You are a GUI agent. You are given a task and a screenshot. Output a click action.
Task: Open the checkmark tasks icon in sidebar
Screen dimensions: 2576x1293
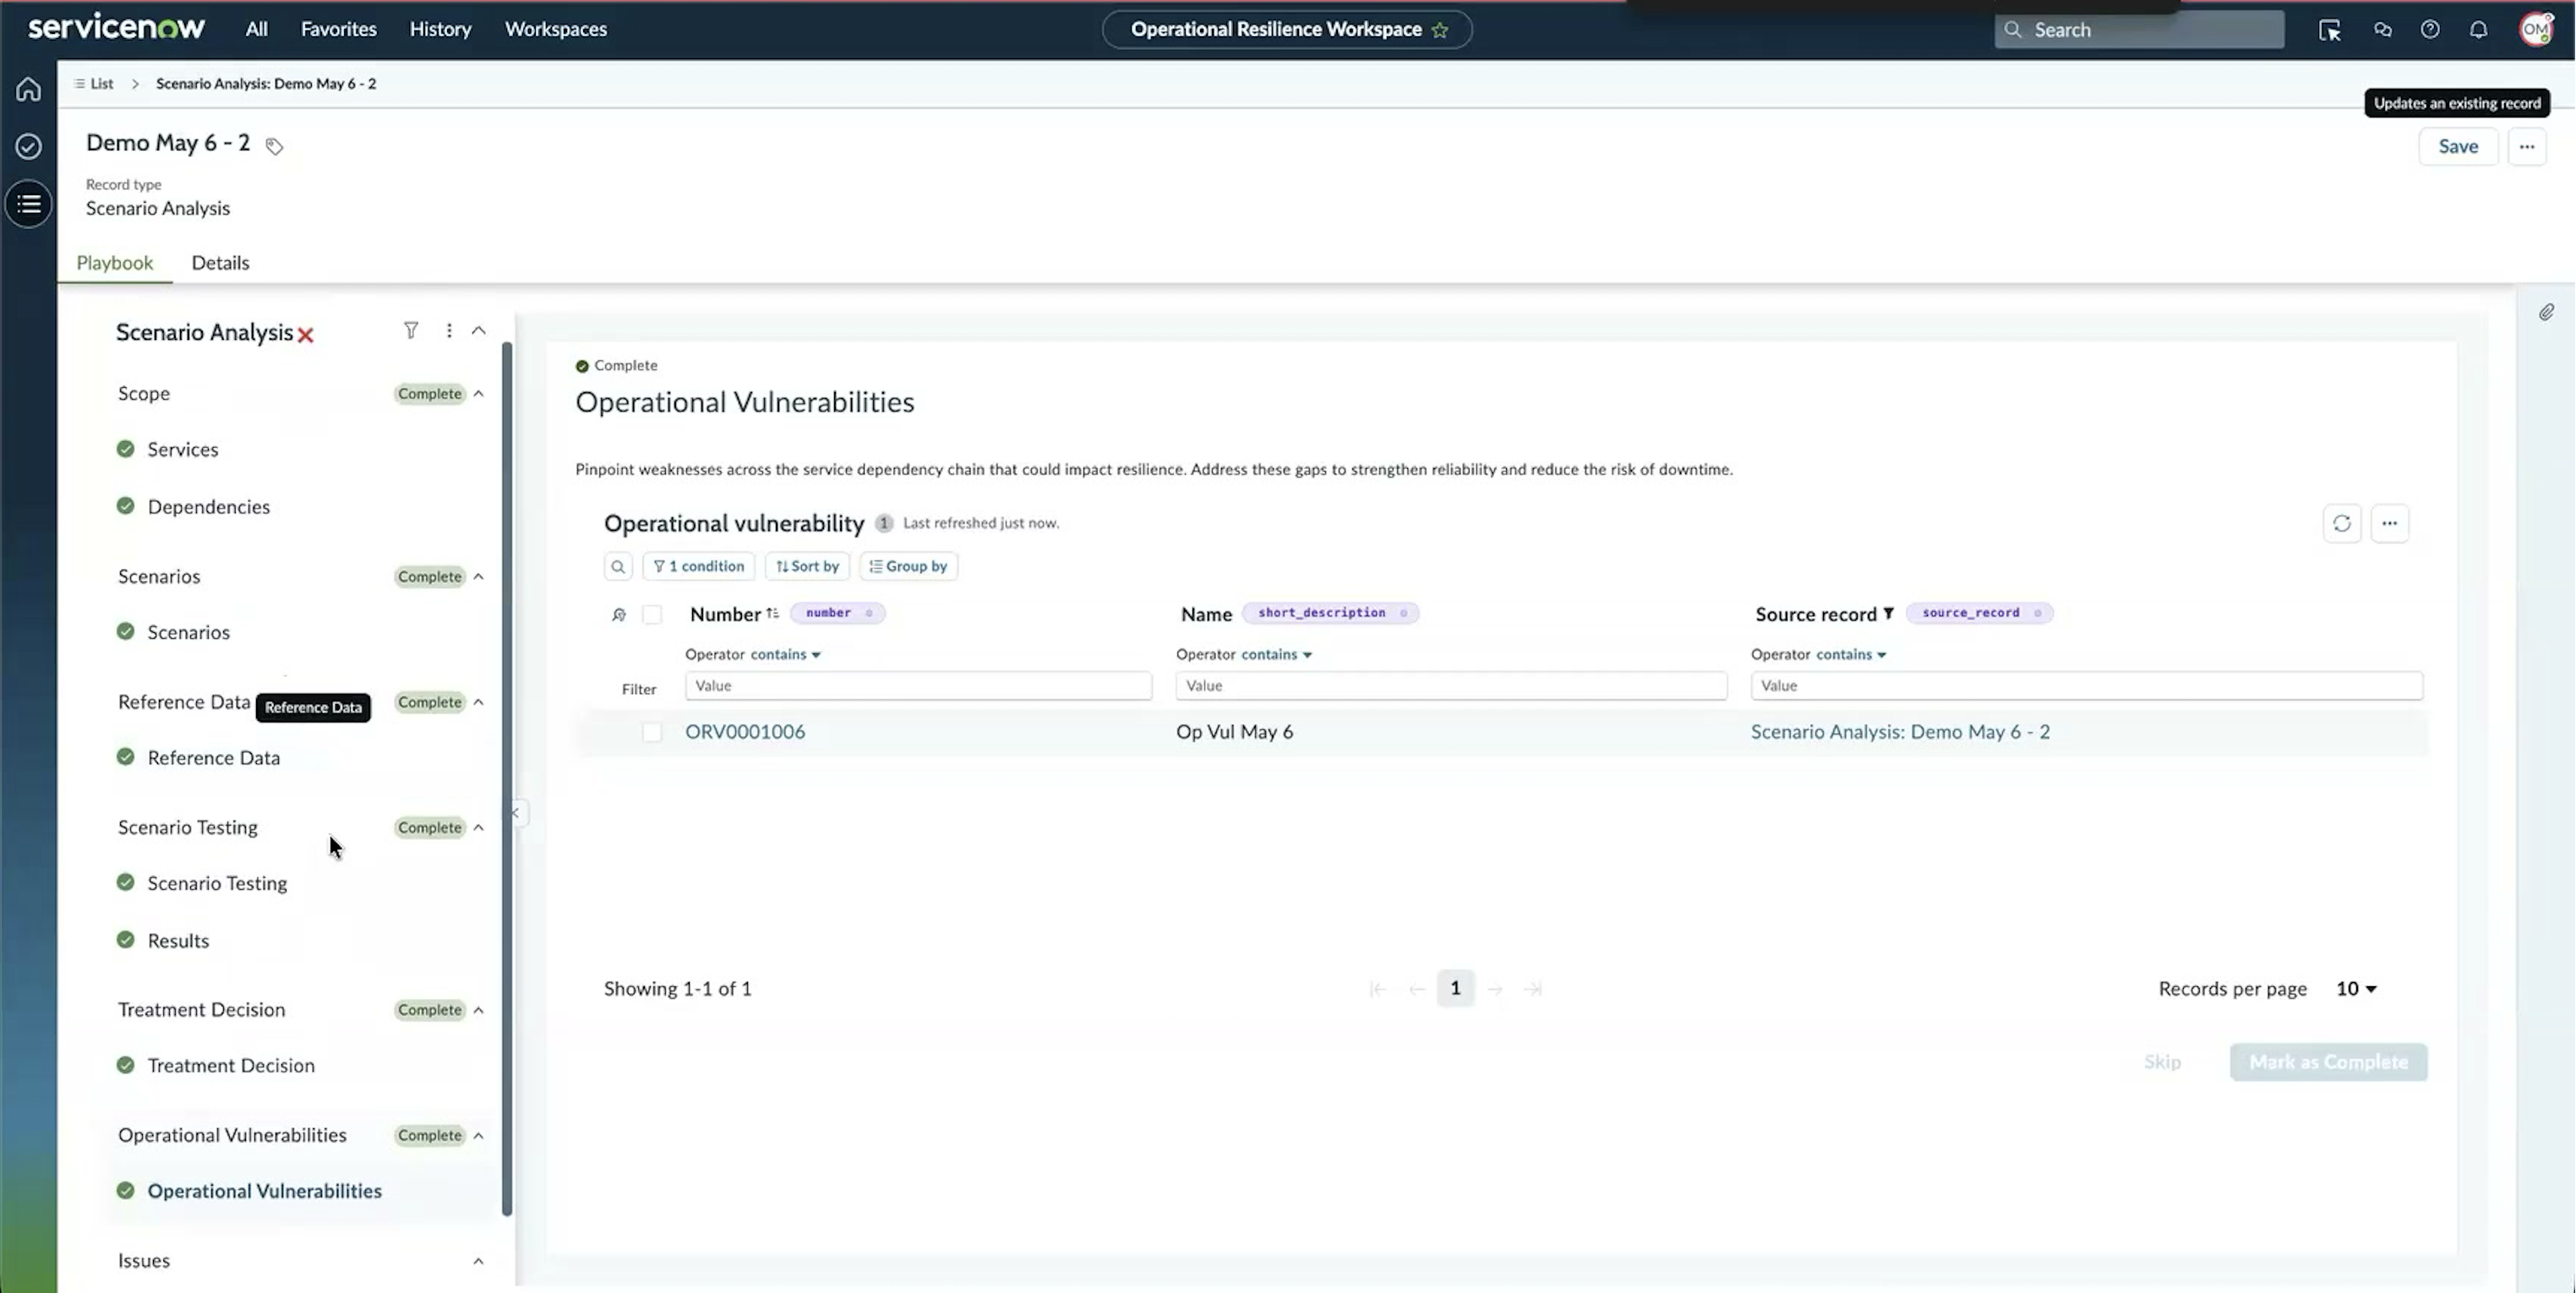[x=28, y=146]
